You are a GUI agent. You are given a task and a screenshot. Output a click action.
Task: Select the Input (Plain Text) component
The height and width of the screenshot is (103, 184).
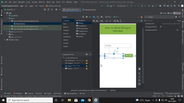tap(75, 66)
